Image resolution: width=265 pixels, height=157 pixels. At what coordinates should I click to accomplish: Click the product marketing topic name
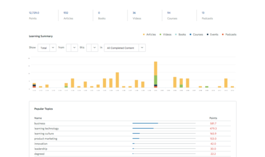click(46, 138)
